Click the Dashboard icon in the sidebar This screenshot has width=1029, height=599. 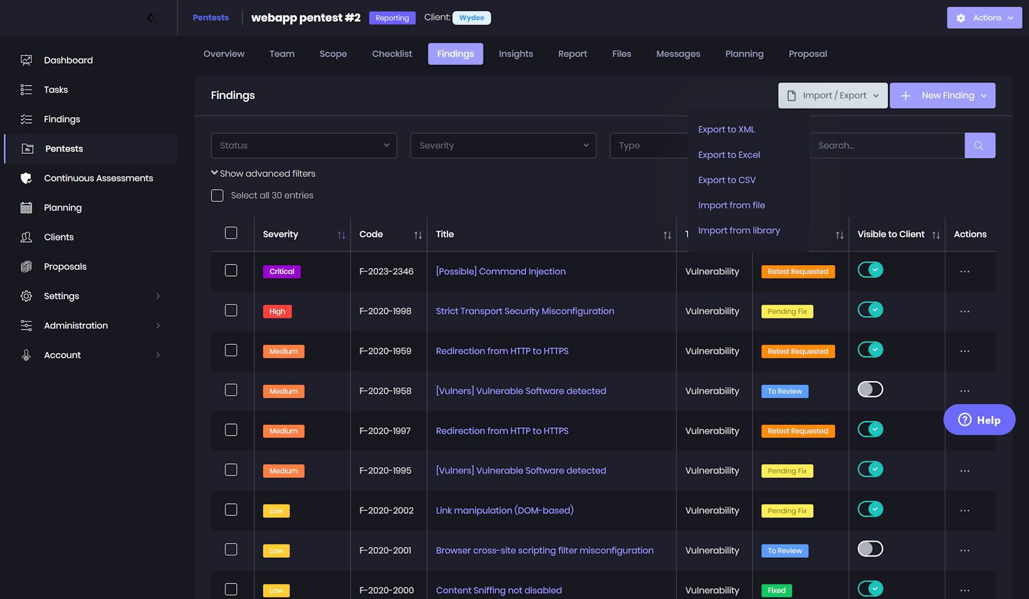26,60
